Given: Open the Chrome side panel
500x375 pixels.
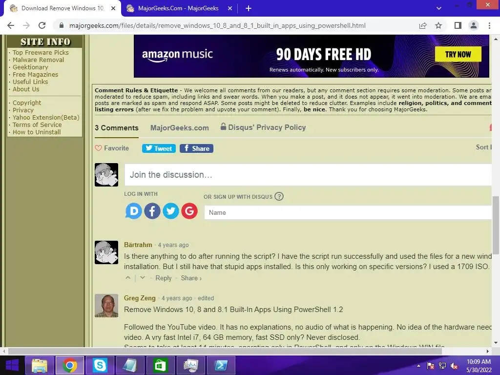Looking at the screenshot, I should click(458, 25).
